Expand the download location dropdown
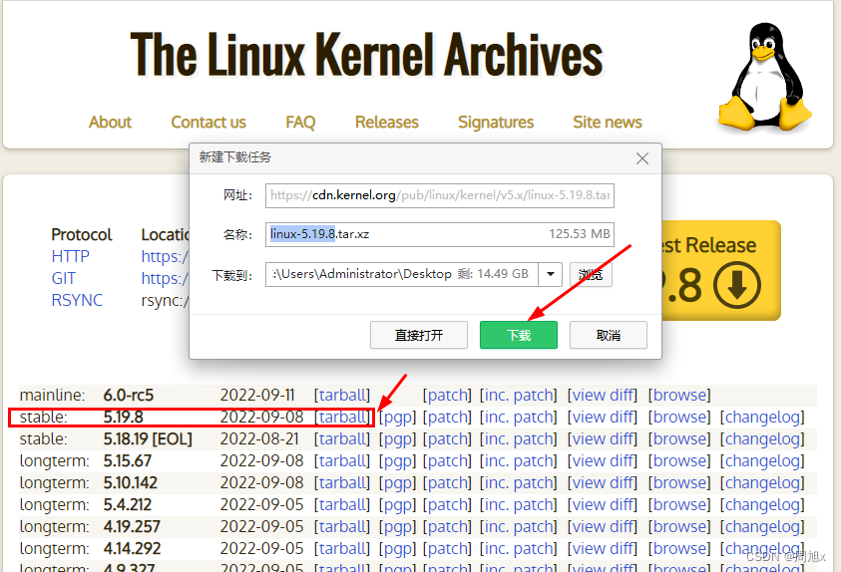 click(x=551, y=274)
